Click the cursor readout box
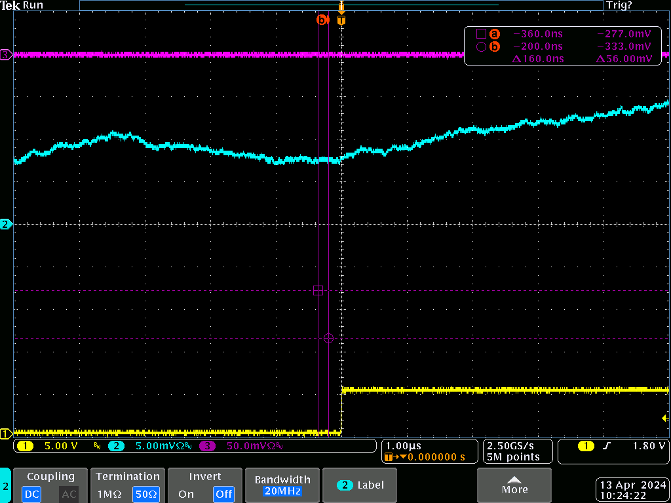 [x=562, y=47]
